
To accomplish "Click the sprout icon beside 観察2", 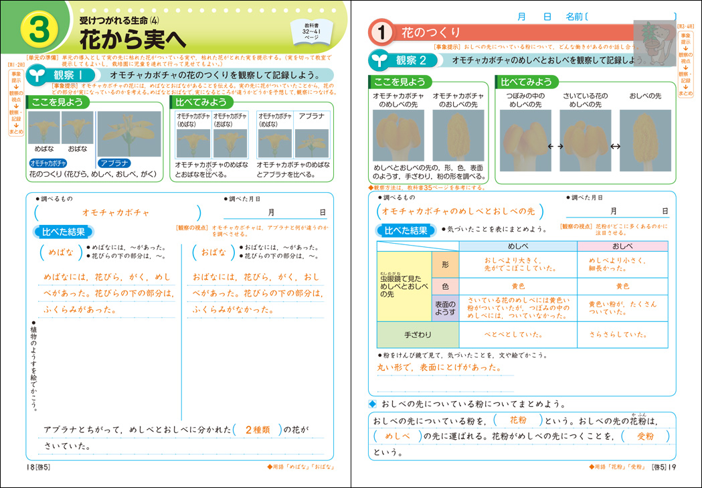I will click(379, 60).
